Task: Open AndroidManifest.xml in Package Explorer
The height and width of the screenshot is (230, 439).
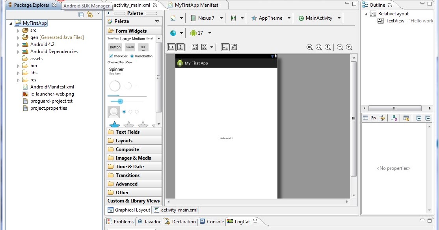Action: click(52, 87)
